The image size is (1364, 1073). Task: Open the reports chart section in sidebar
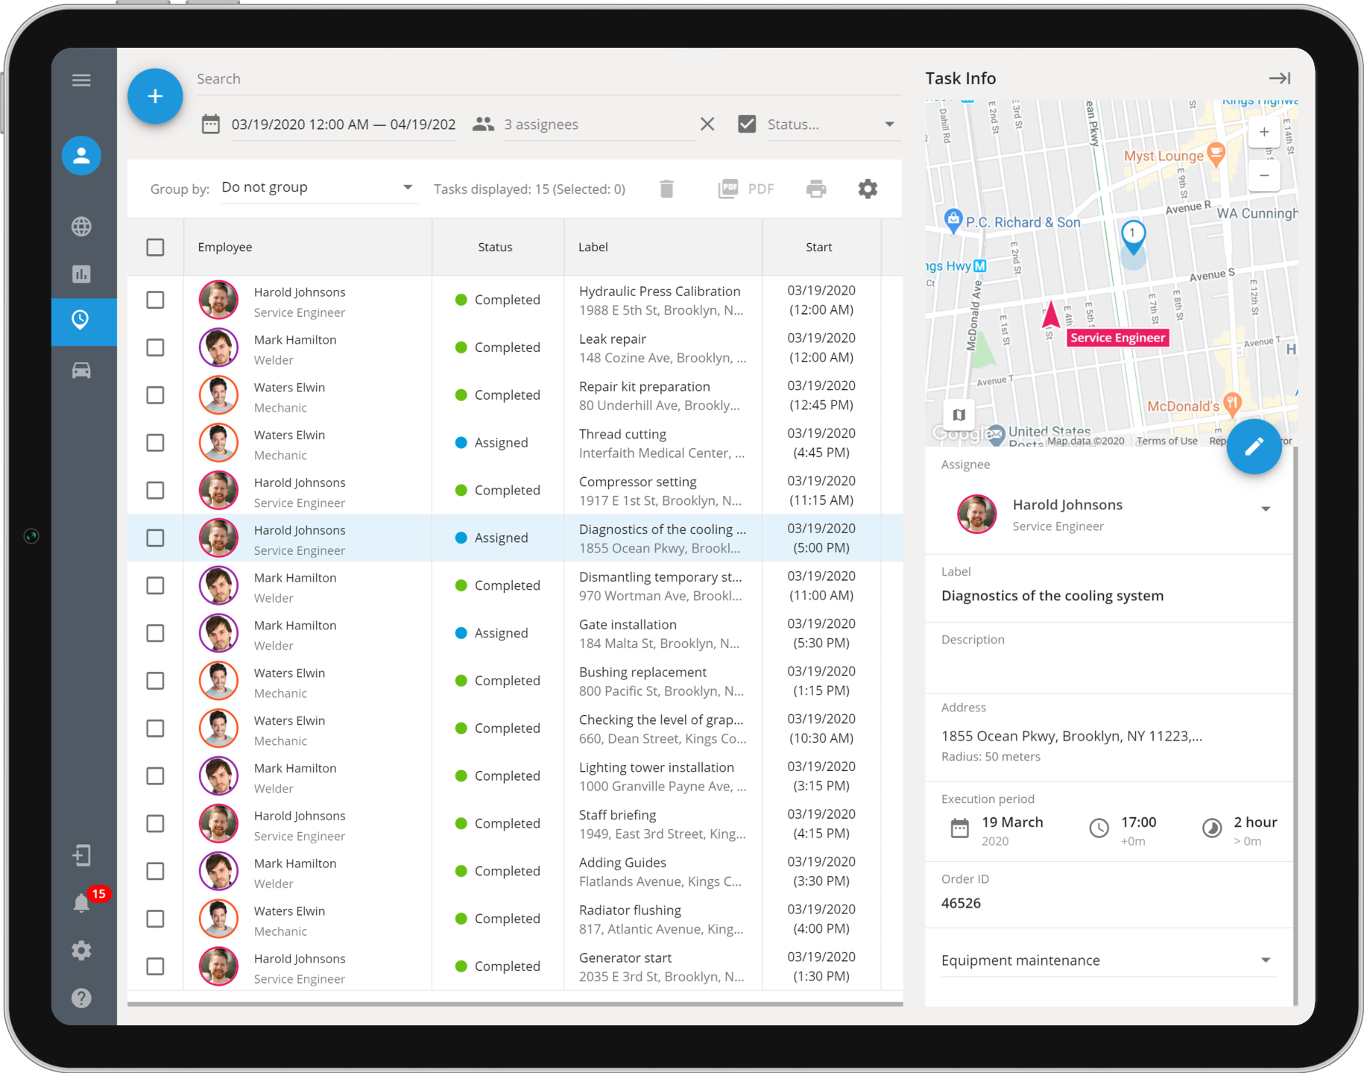point(81,274)
